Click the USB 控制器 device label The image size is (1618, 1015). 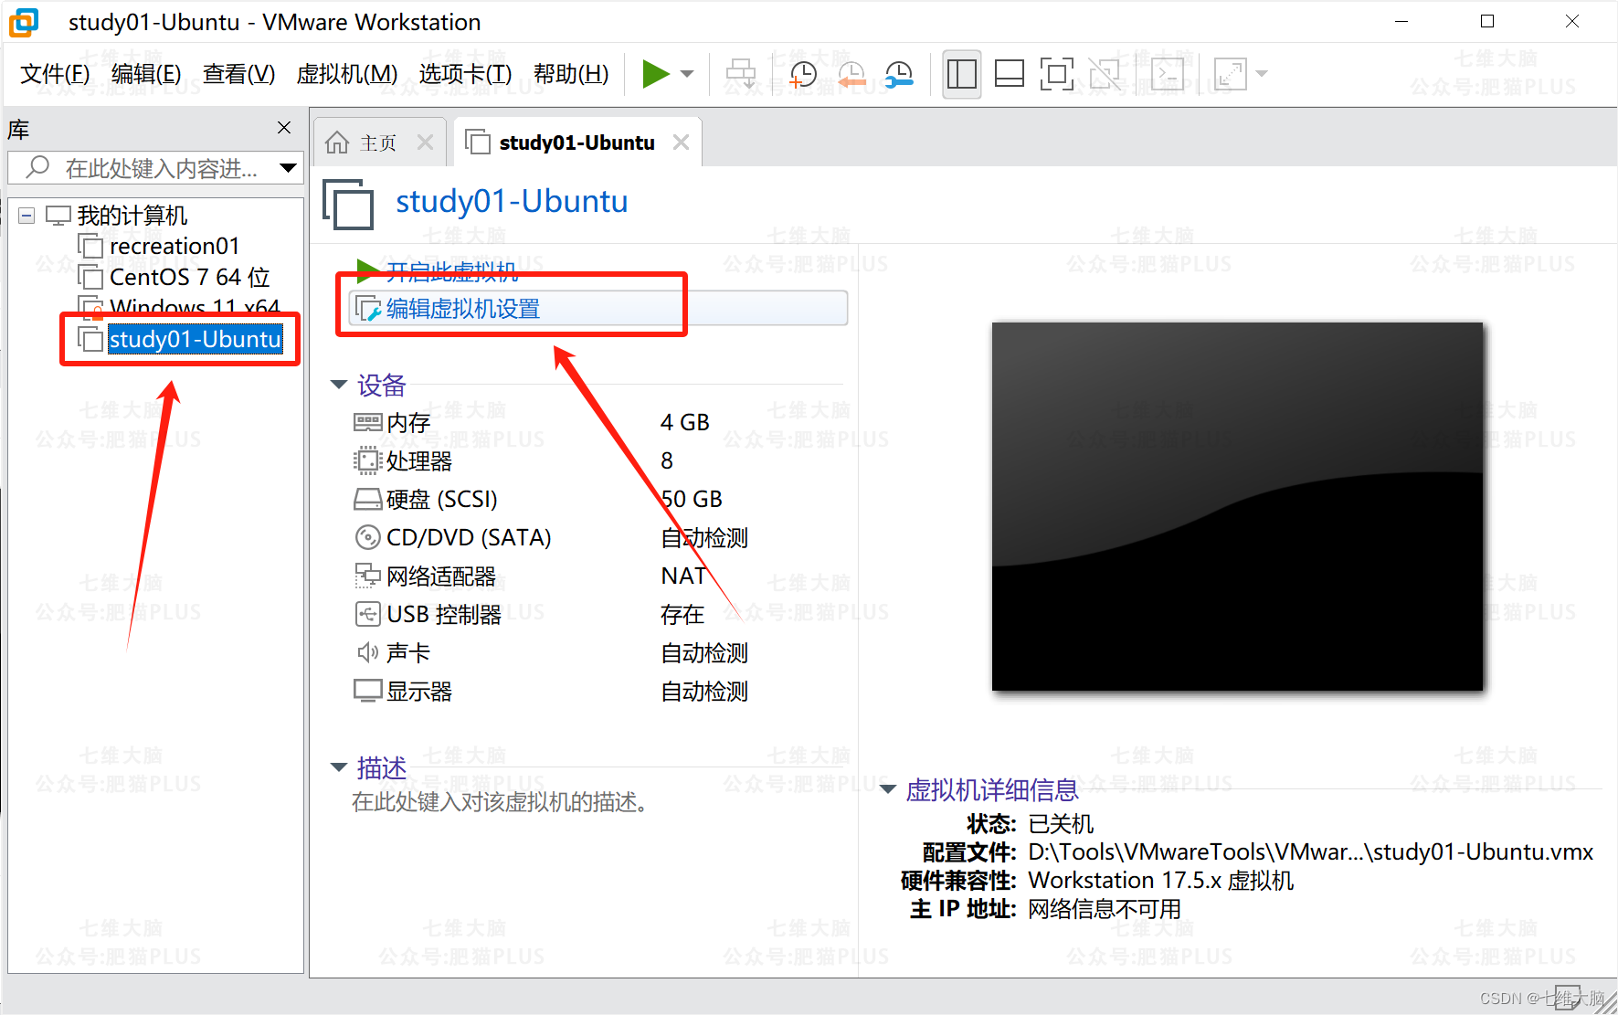coord(444,614)
